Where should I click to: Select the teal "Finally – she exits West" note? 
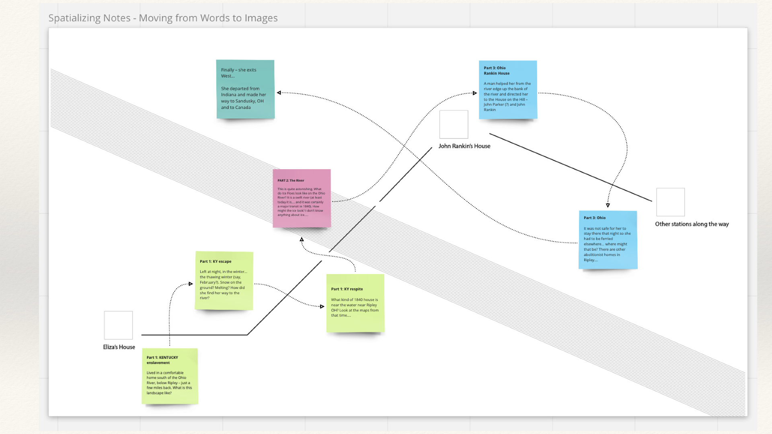(x=245, y=88)
